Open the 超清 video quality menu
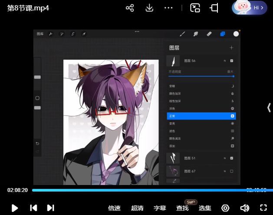This screenshot has height=215, width=273. click(x=137, y=208)
